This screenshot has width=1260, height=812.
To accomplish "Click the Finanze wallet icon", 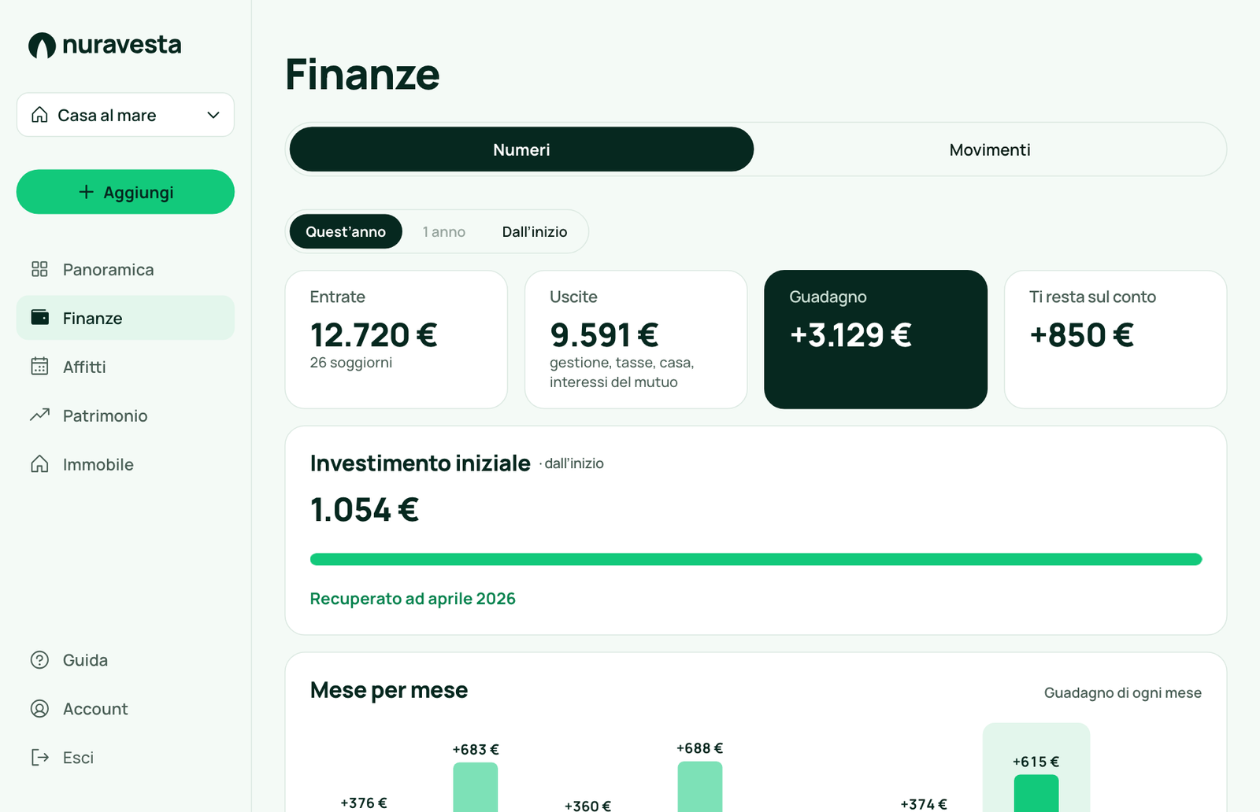I will click(39, 317).
